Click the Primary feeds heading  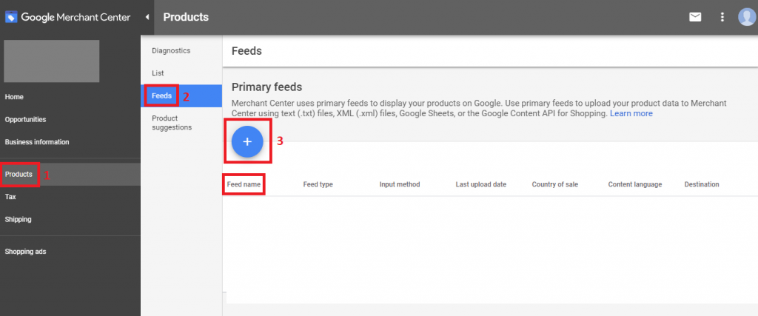click(266, 87)
